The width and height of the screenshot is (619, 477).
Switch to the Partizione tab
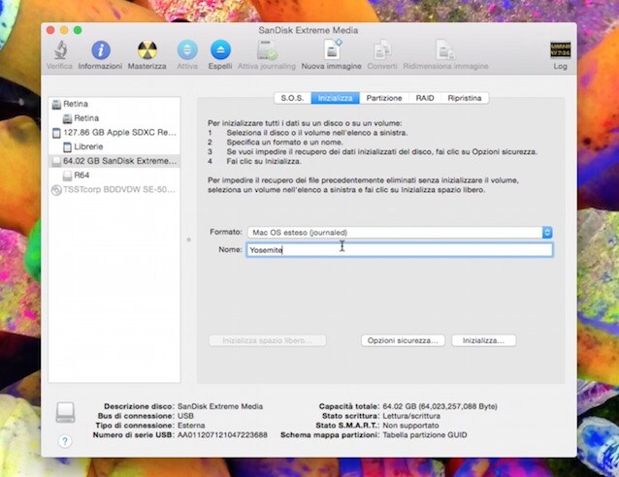[x=384, y=98]
